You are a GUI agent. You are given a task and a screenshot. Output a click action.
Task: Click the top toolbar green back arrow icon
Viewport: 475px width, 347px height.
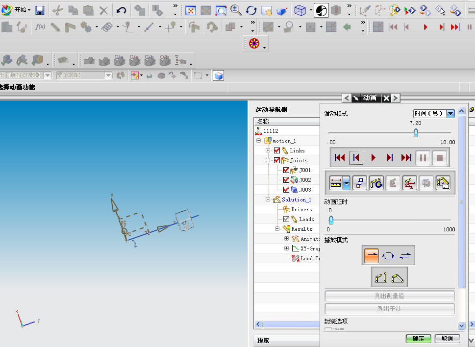point(347,27)
